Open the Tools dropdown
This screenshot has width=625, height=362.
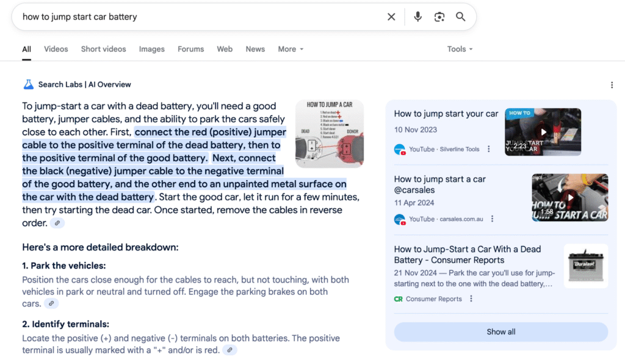point(460,49)
